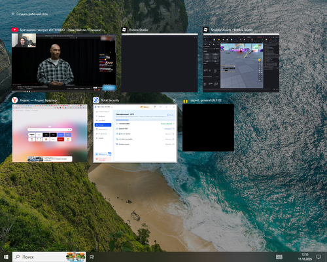Image resolution: width=327 pixels, height=262 pixels.
Task: Click the YouTube icon above the video window
Action: [15, 29]
